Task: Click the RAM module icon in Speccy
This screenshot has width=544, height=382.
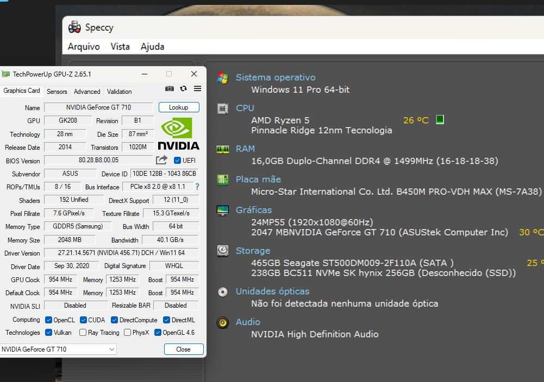Action: pos(223,149)
